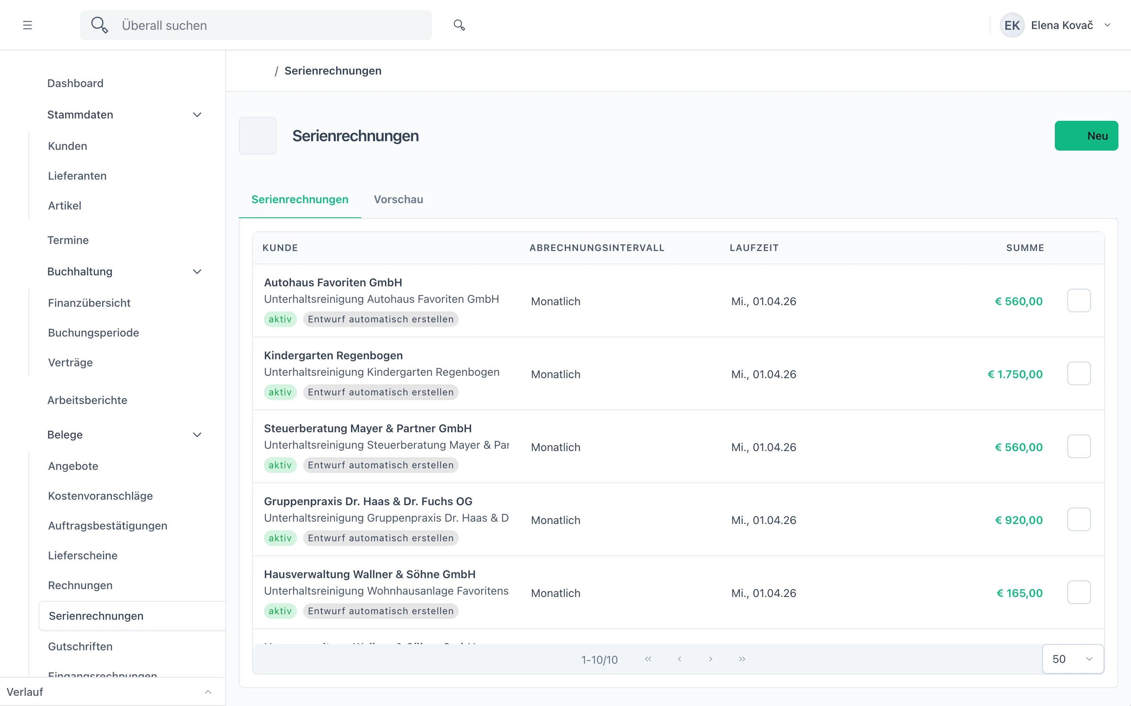
Task: Select the Autohaus Favoriten GmbH checkbox
Action: (x=1079, y=301)
